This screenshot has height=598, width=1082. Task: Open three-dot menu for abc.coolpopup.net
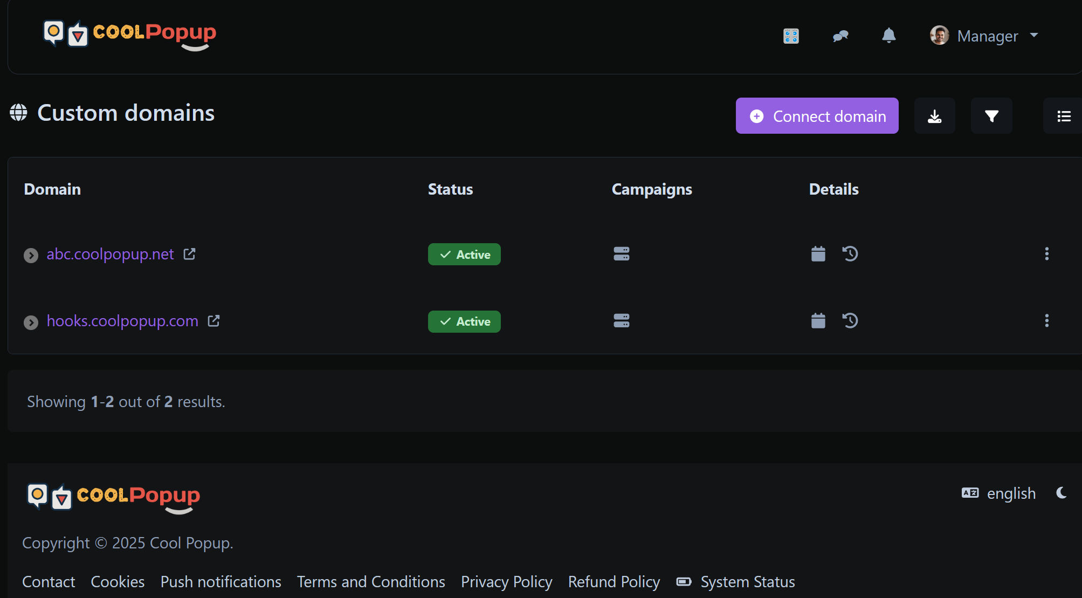(1046, 254)
